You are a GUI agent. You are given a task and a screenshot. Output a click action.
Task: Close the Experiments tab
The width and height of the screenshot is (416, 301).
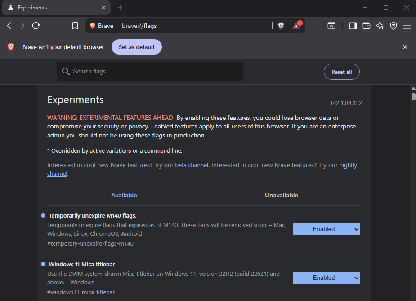tap(103, 8)
